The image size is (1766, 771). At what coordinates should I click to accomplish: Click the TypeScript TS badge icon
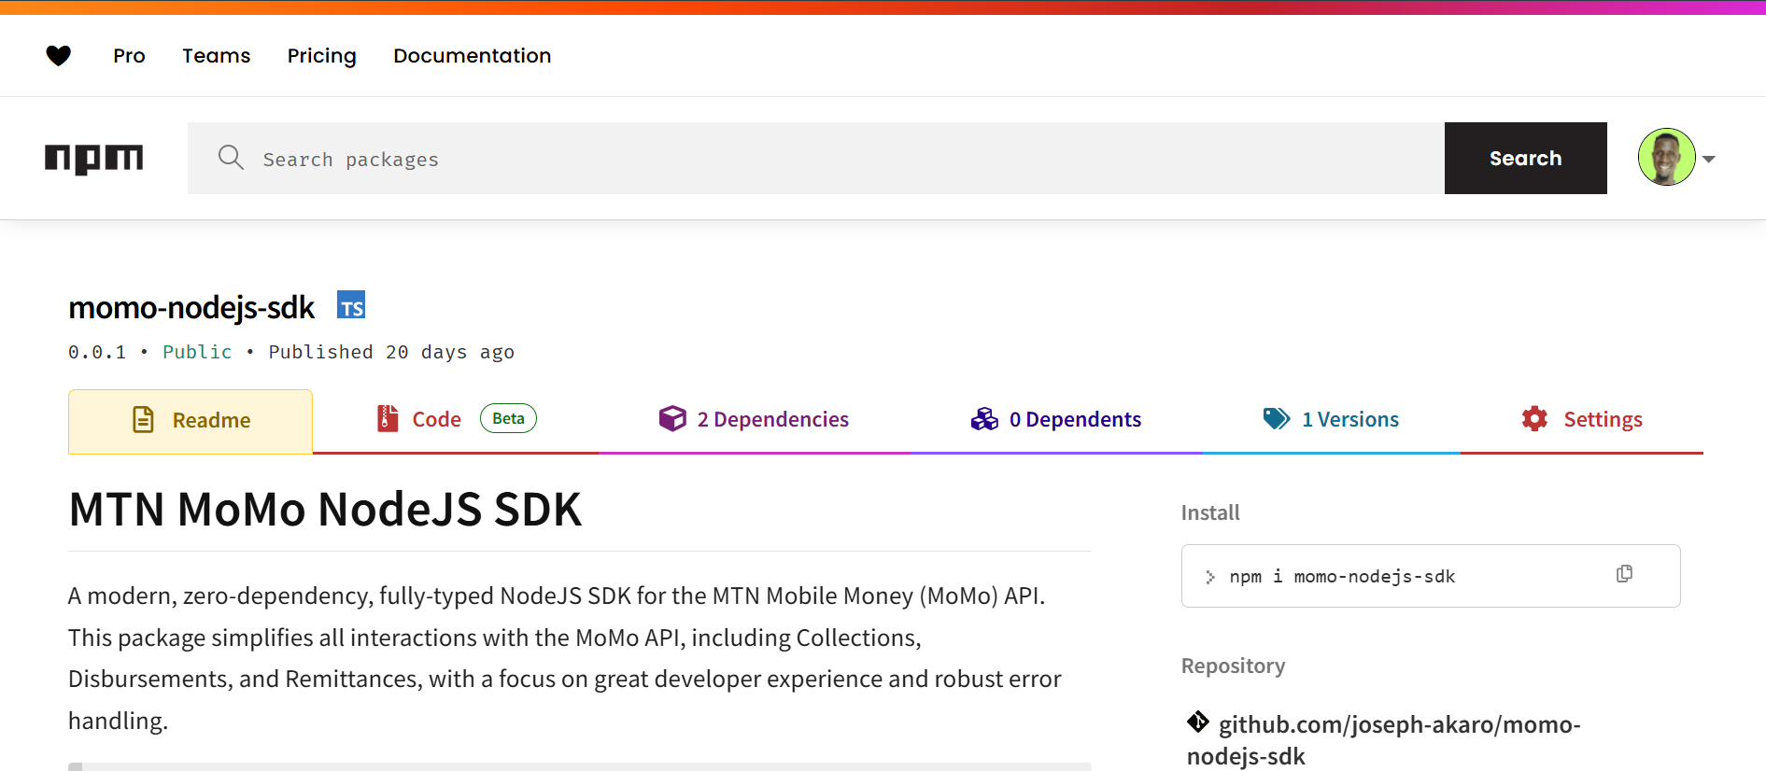[x=351, y=305]
